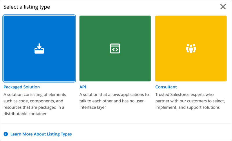Follow Learn More About Listing Types link
232x141 pixels.
[x=41, y=134]
